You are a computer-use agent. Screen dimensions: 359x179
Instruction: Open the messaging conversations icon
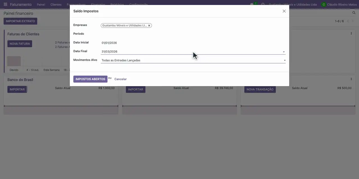click(252, 4)
